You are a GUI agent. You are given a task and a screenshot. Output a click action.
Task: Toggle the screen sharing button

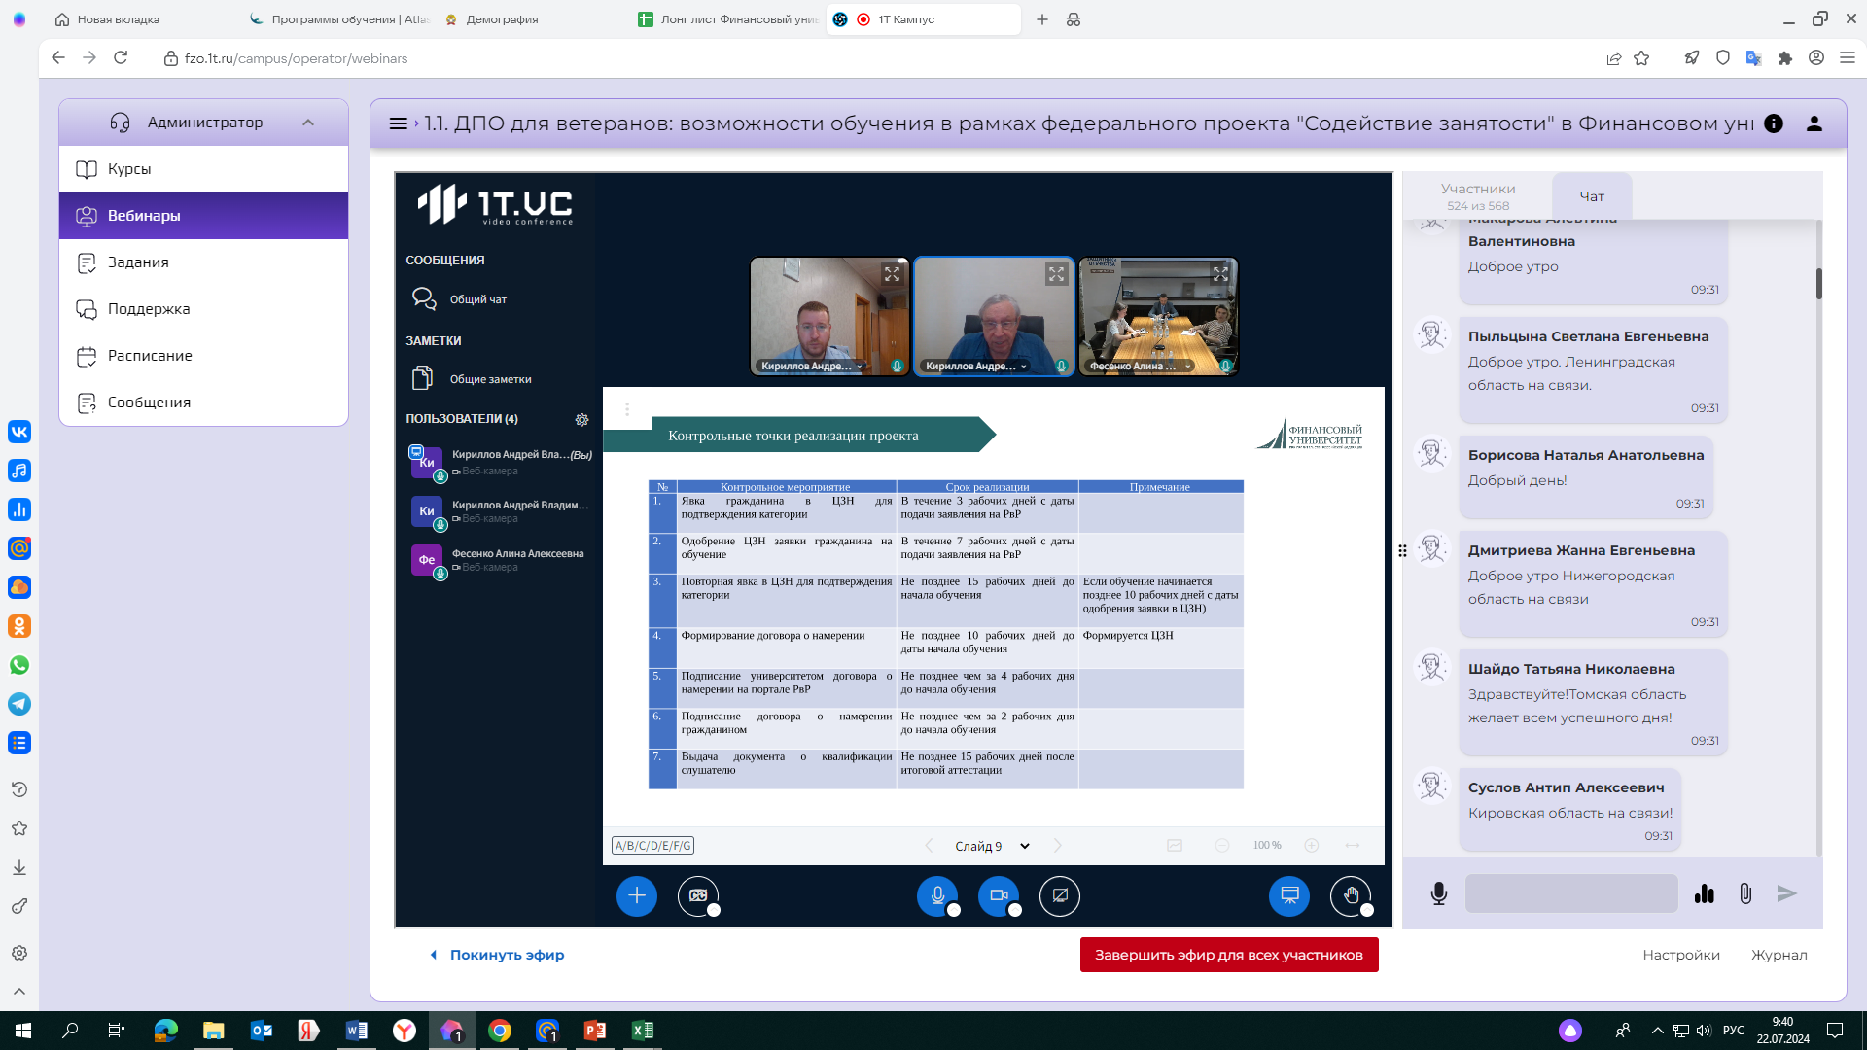(x=1059, y=895)
